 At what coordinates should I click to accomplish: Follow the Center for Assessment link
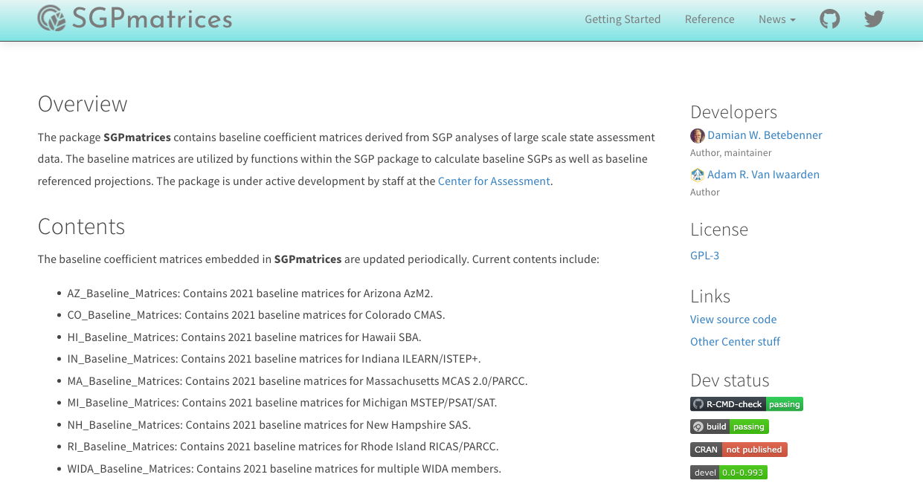click(x=494, y=181)
